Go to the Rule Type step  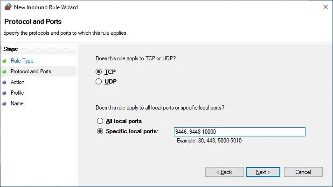pos(22,61)
